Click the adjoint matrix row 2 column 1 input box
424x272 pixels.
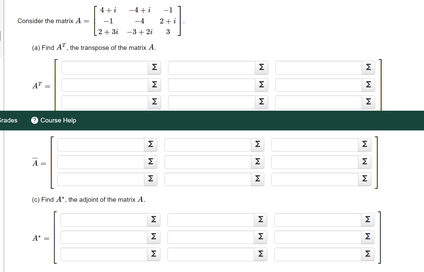[x=104, y=237]
